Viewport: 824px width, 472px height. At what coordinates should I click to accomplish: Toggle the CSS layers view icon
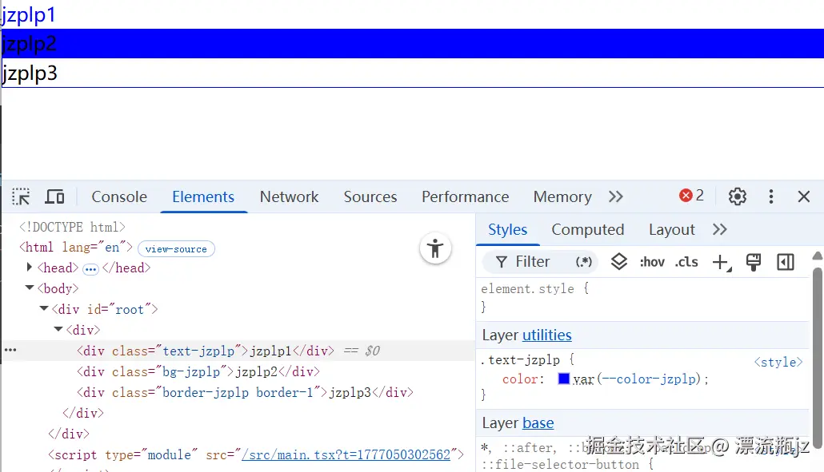[x=619, y=261]
